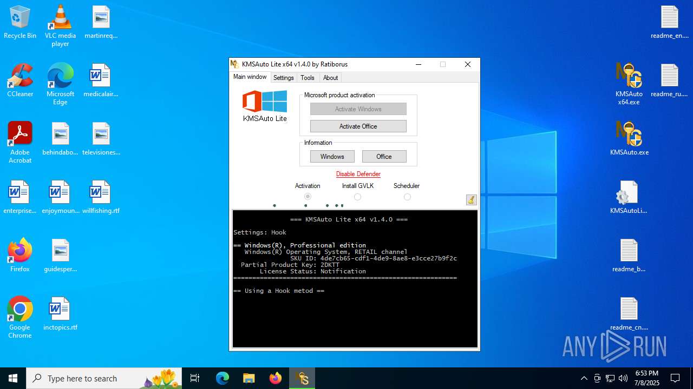Open the volume control tray icon
This screenshot has width=693, height=389.
[x=623, y=378]
